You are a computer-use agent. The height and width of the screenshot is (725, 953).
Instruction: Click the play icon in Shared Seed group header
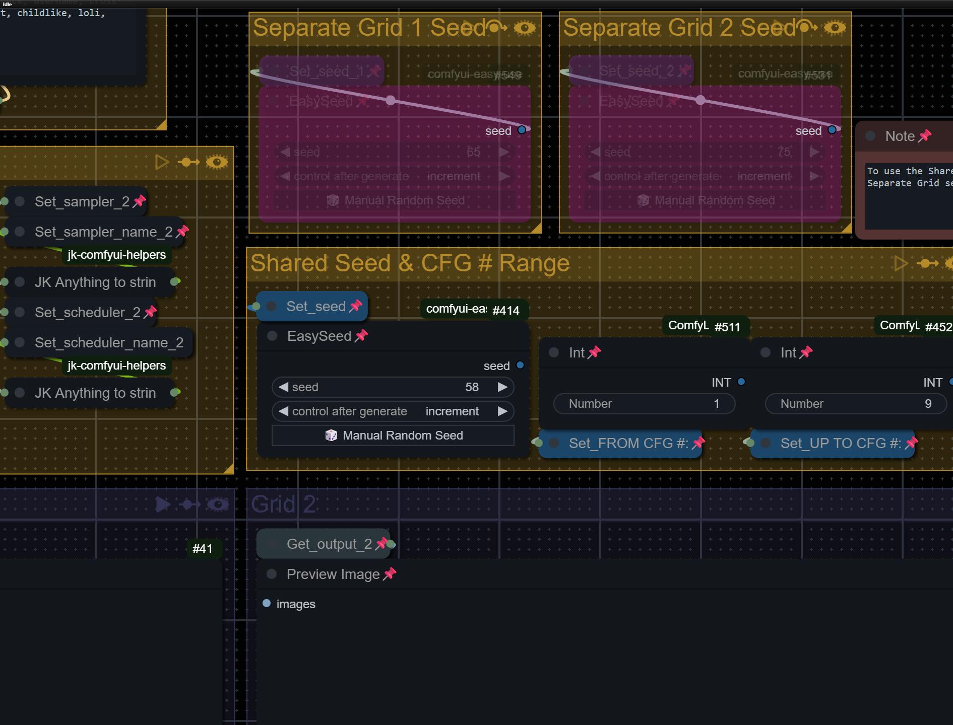[900, 263]
